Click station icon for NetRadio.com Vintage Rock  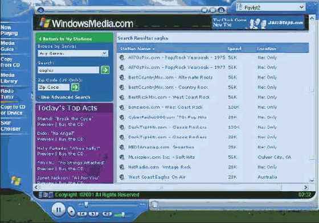click(x=122, y=167)
